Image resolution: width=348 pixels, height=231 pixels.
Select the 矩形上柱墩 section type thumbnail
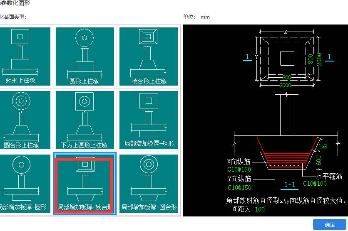(x=25, y=57)
